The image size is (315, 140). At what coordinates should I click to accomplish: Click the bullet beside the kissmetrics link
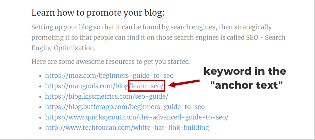[40, 96]
